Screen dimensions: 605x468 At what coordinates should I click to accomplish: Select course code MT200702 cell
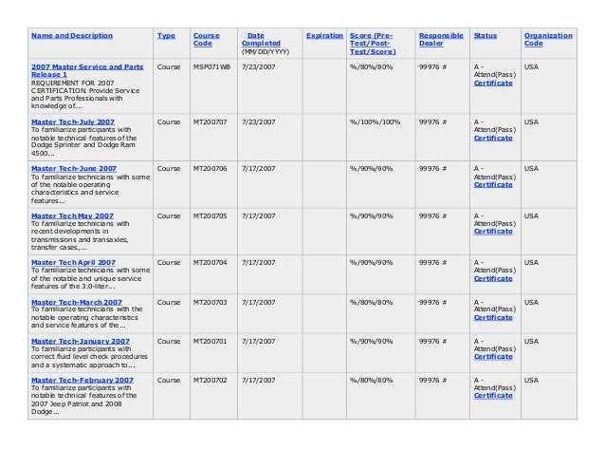coord(210,381)
